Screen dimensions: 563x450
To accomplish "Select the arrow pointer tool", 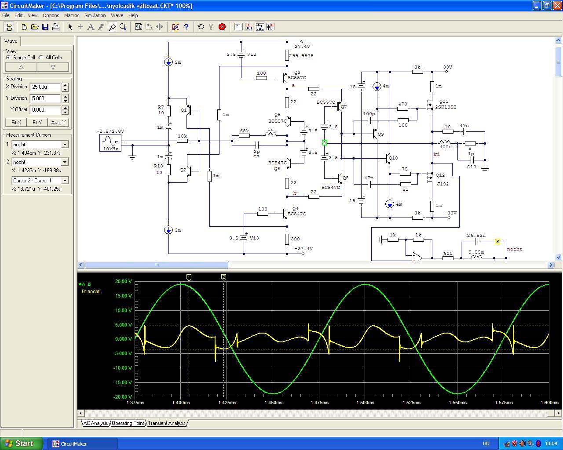I will pyautogui.click(x=70, y=27).
